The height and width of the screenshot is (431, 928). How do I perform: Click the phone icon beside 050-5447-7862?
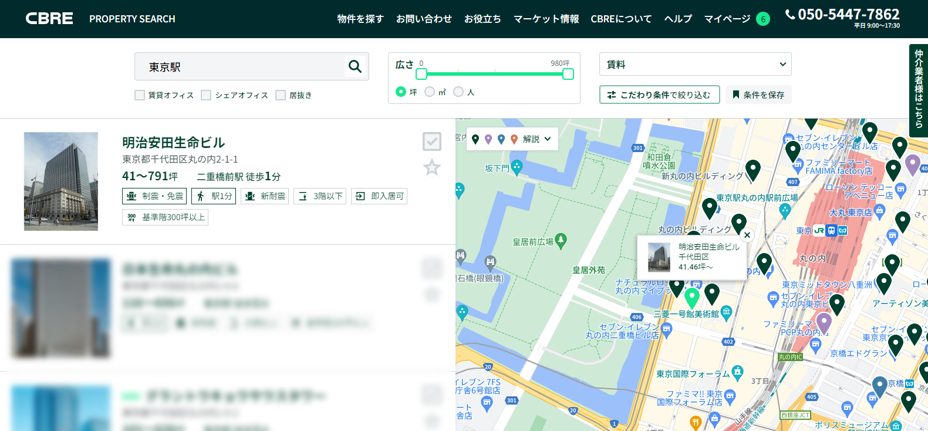[790, 15]
